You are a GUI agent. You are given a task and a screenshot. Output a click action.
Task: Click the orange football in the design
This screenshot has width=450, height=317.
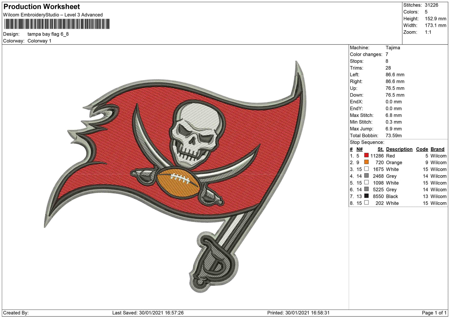click(178, 183)
